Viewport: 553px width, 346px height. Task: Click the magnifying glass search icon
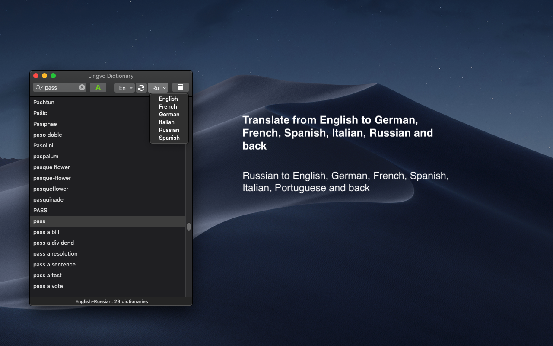[38, 88]
